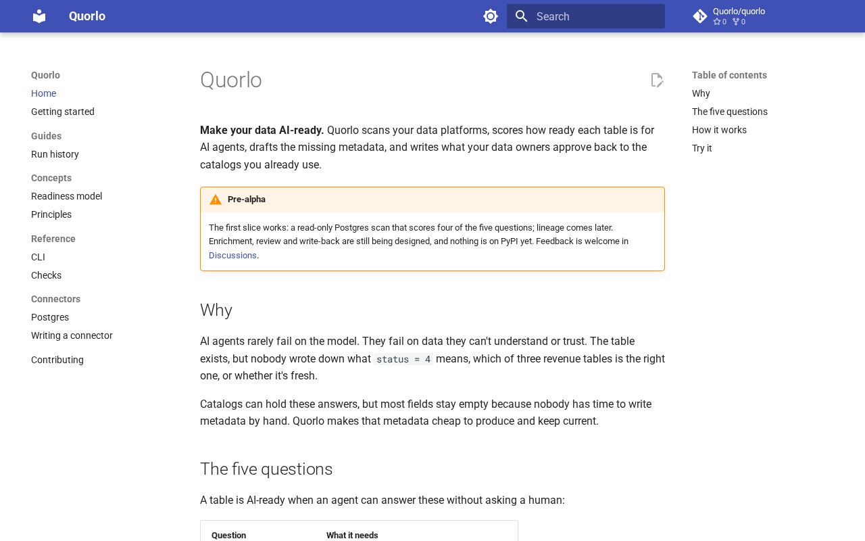Go to Run history guide

(55, 154)
